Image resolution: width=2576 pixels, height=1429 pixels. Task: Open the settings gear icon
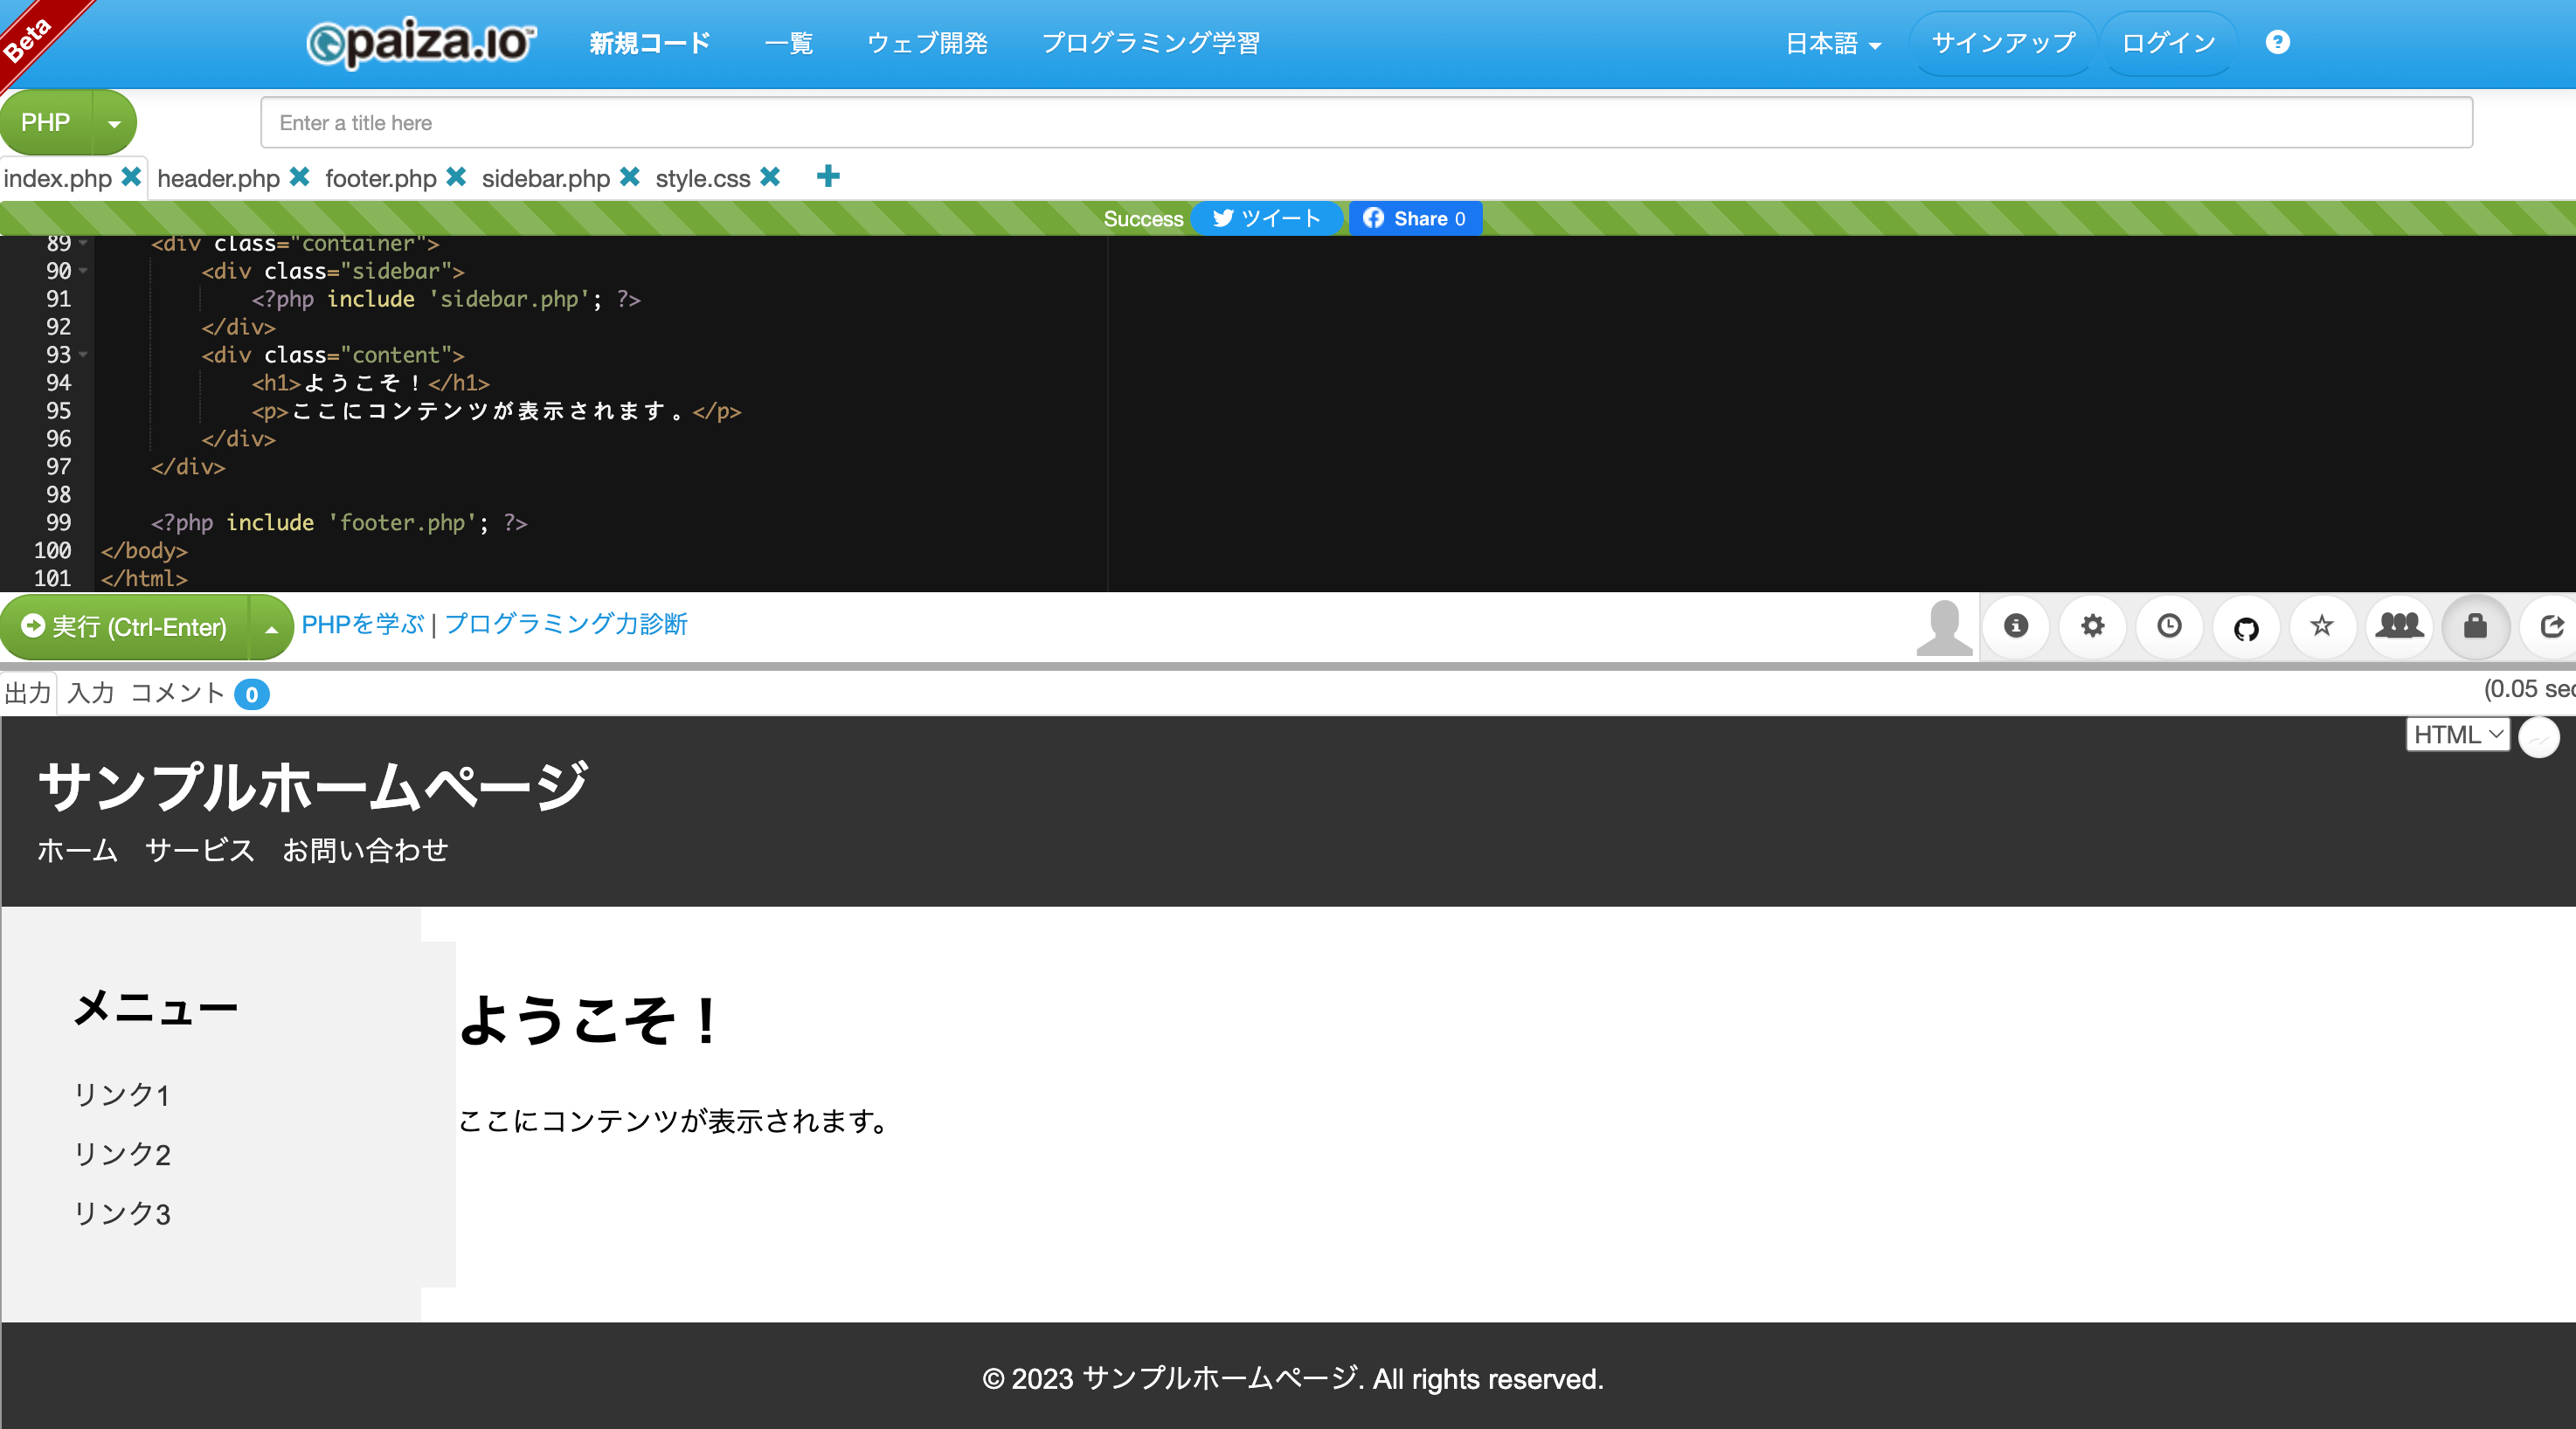(x=2093, y=626)
